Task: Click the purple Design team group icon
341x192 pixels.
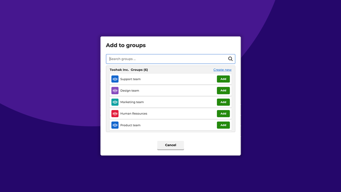Action: tap(115, 90)
